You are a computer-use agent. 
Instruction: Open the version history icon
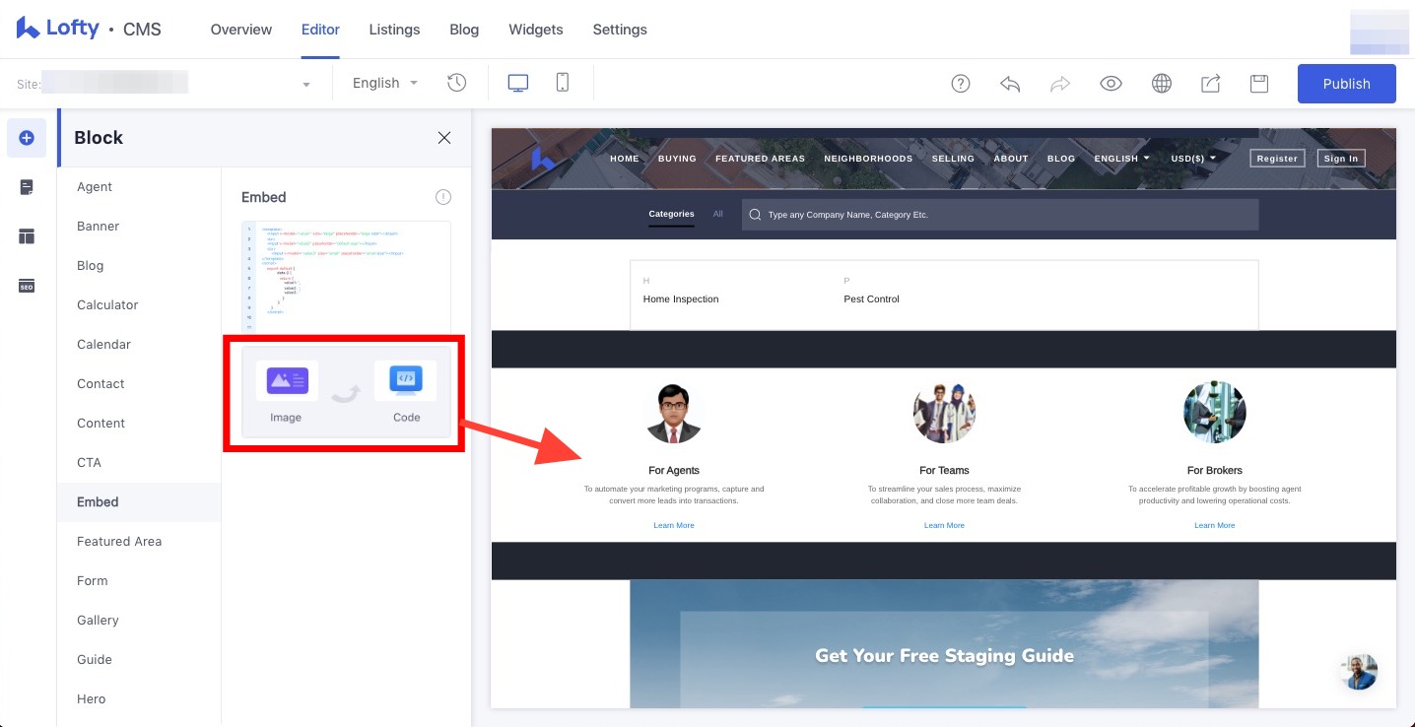pos(456,83)
